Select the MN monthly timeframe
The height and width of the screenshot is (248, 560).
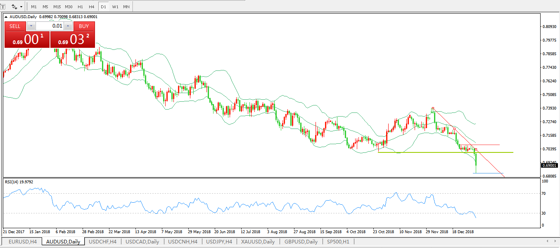[x=126, y=7]
